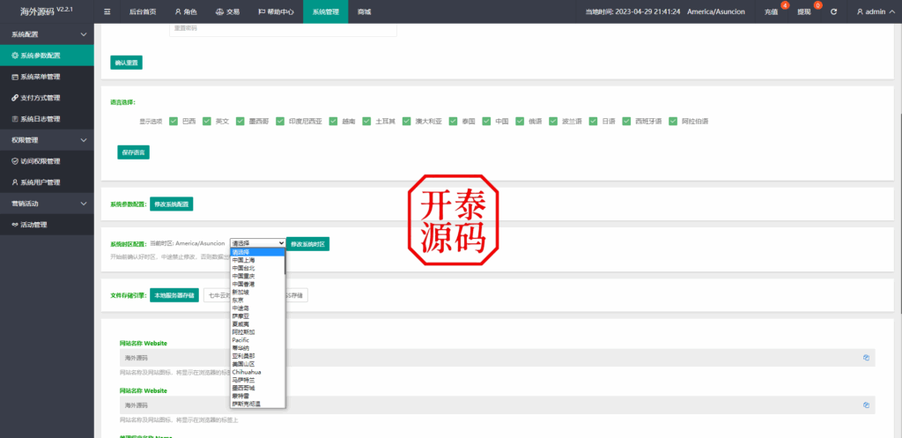Open 系统日志管理 in the sidebar
Screen dimensions: 902x438
click(x=47, y=119)
